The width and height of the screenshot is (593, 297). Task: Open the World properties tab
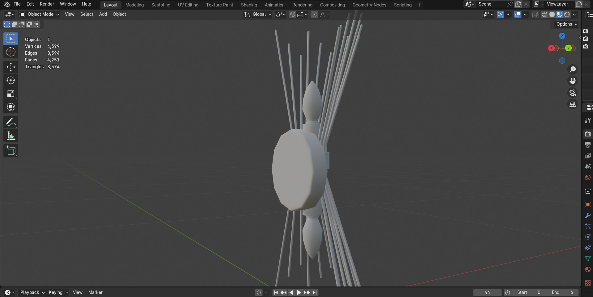point(588,178)
